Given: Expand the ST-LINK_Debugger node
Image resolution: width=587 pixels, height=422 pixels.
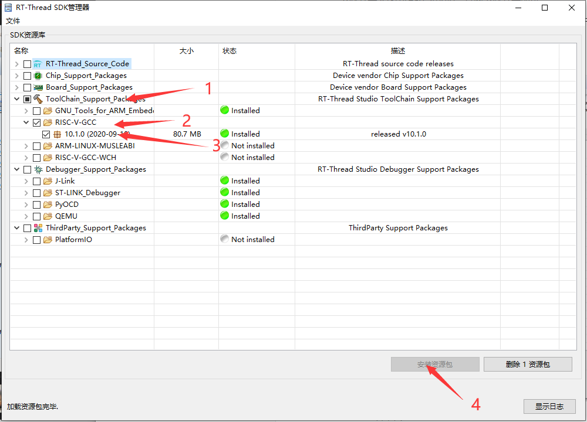Looking at the screenshot, I should point(26,193).
